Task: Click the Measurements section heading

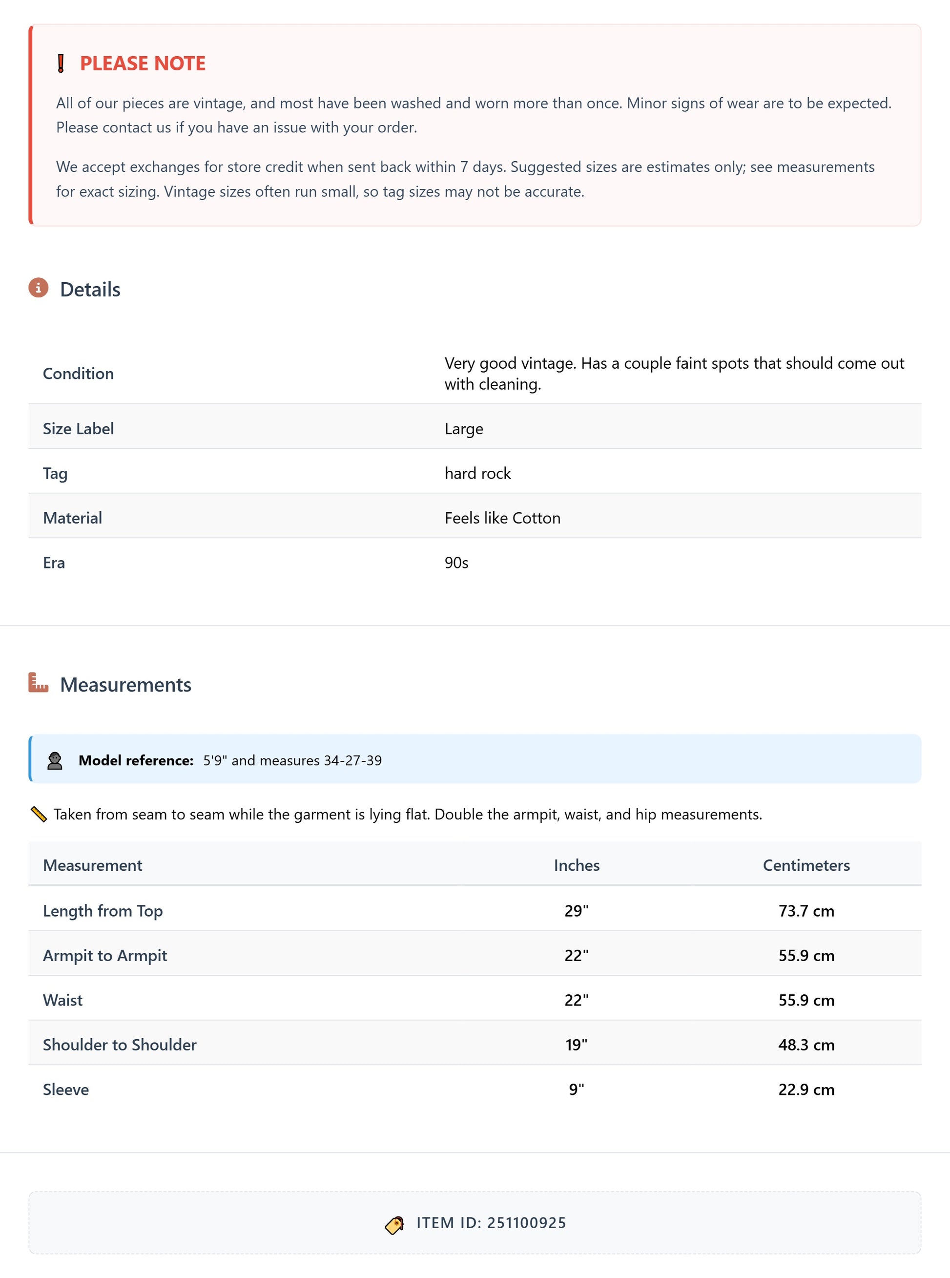Action: click(x=125, y=685)
